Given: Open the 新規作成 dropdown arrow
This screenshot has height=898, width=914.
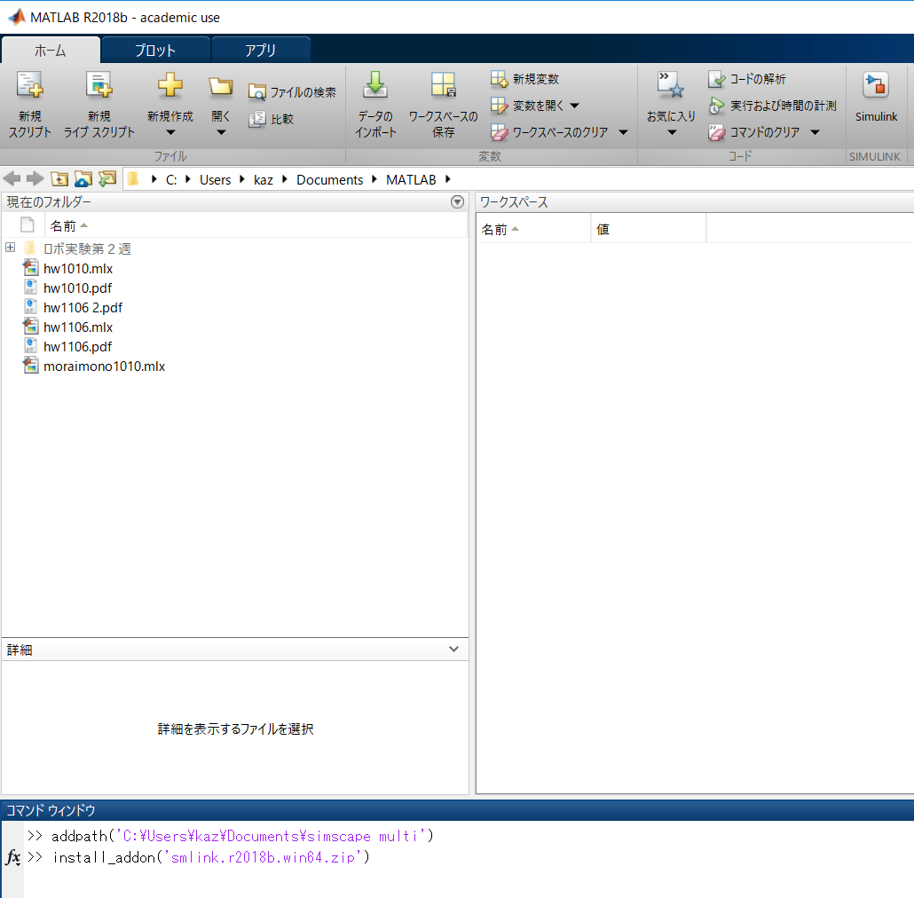Looking at the screenshot, I should click(x=170, y=133).
